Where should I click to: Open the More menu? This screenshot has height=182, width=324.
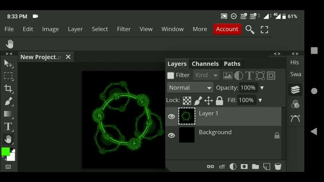coord(200,29)
